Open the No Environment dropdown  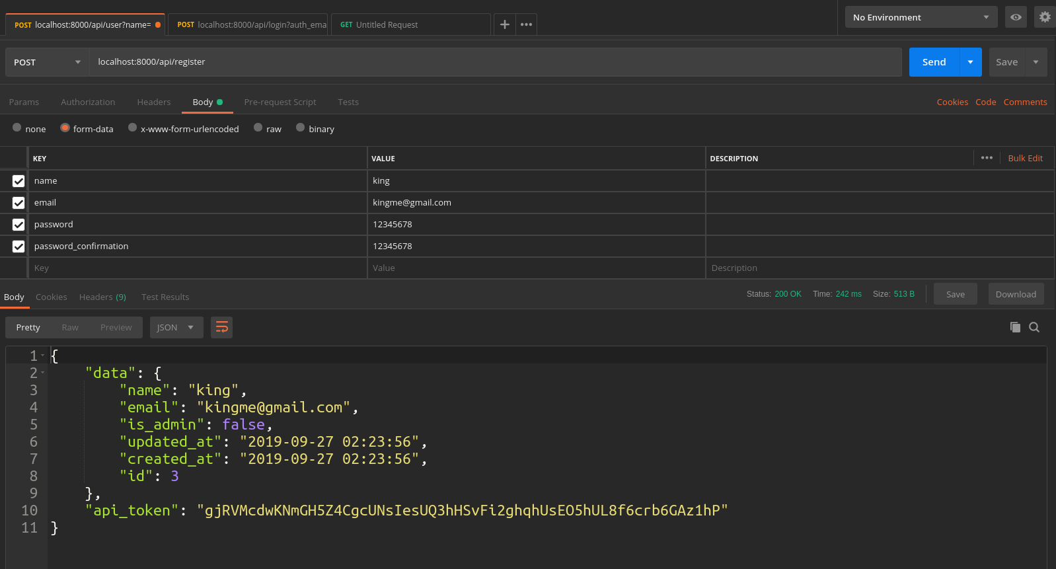pos(921,17)
